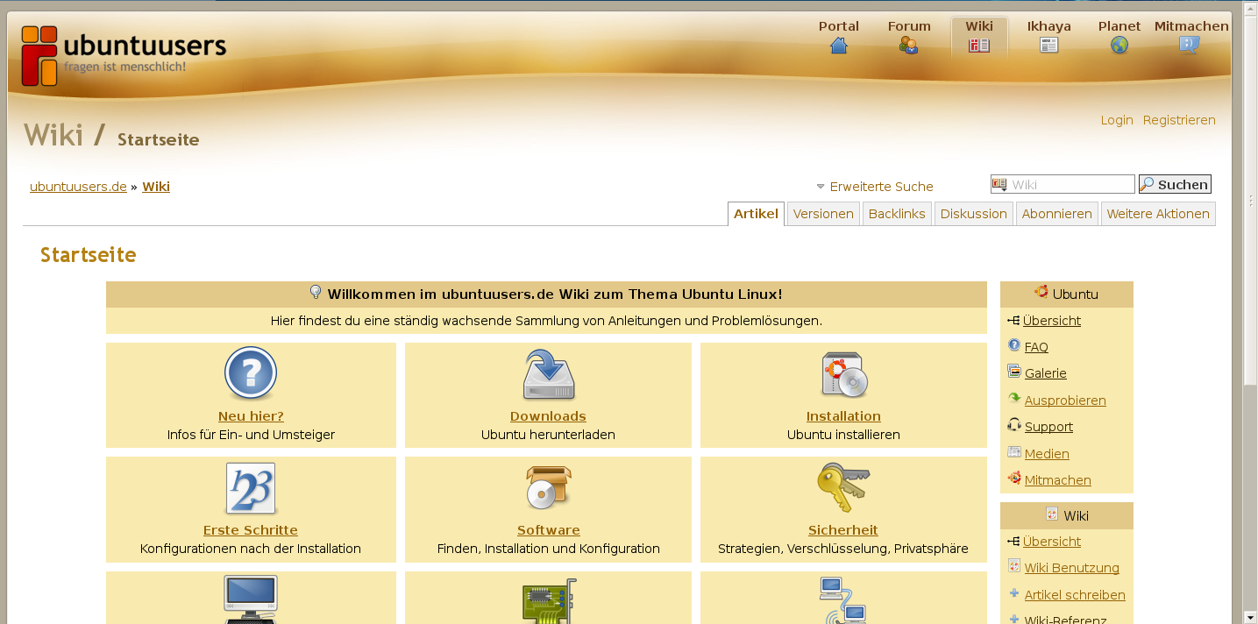This screenshot has height=624, width=1258.
Task: Click the Downloads drive arrow icon
Action: [549, 374]
